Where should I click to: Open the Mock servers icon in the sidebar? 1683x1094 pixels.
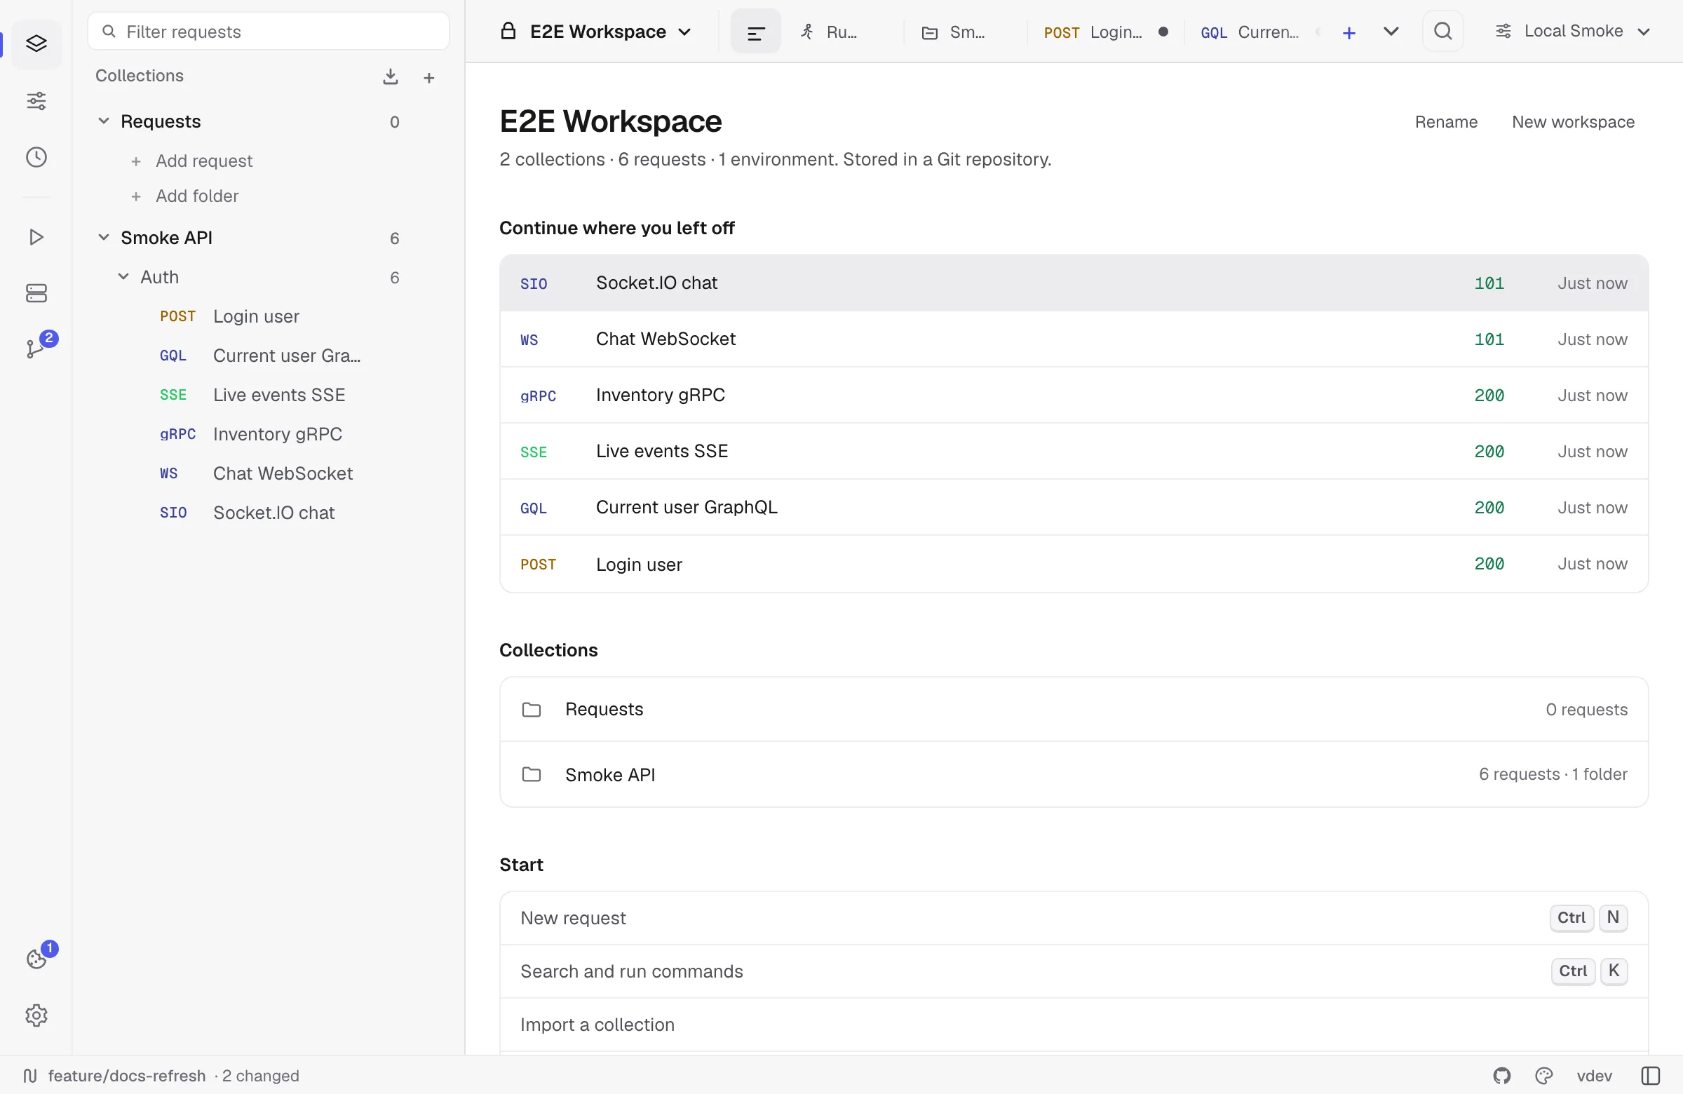pos(36,293)
